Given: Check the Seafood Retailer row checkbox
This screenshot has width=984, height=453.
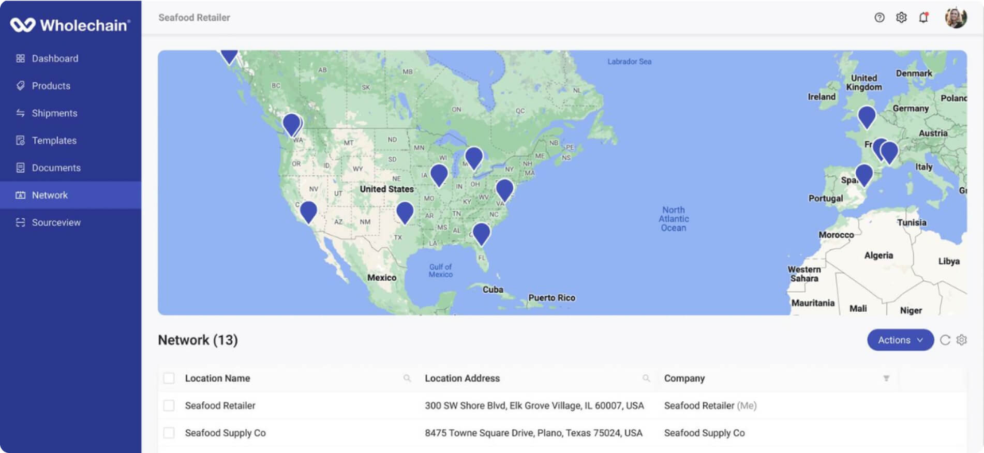Looking at the screenshot, I should [x=169, y=405].
